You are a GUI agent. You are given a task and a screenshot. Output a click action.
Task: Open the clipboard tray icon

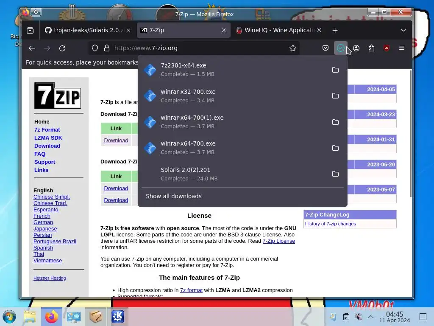pos(346,317)
